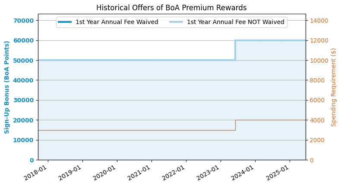Click the 14000 tick on the right axis

point(319,21)
